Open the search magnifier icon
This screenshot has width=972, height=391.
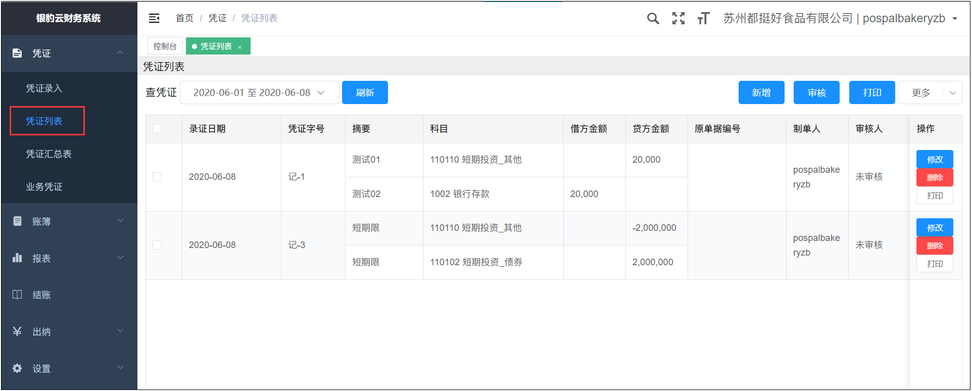tap(653, 19)
